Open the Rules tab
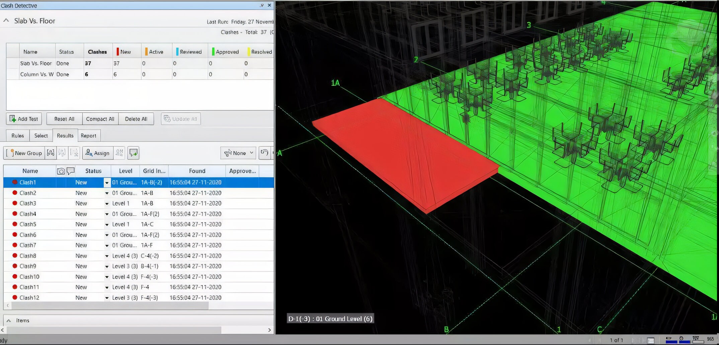Image resolution: width=719 pixels, height=345 pixels. (17, 135)
